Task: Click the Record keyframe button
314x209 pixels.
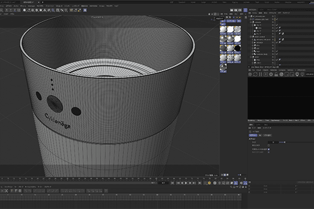Action: tap(215, 183)
